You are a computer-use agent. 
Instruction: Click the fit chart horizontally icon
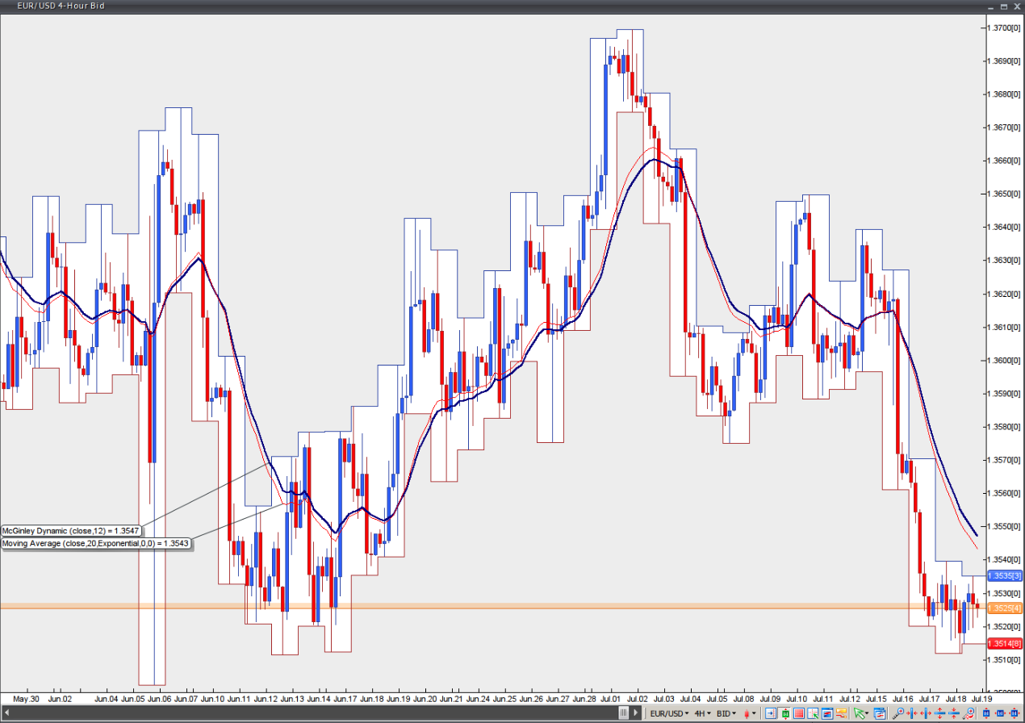[1000, 713]
